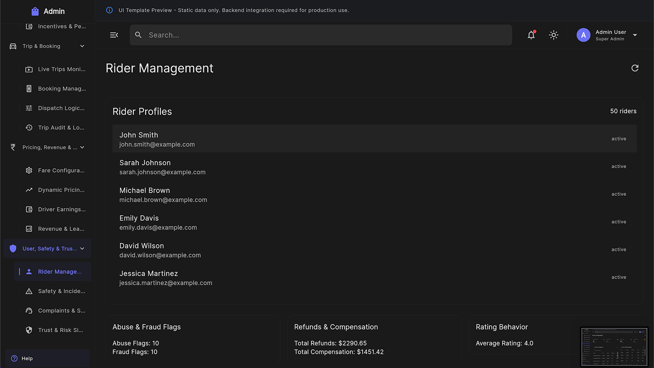Click the Live Trips Monitor play icon
The height and width of the screenshot is (368, 654).
(x=29, y=69)
